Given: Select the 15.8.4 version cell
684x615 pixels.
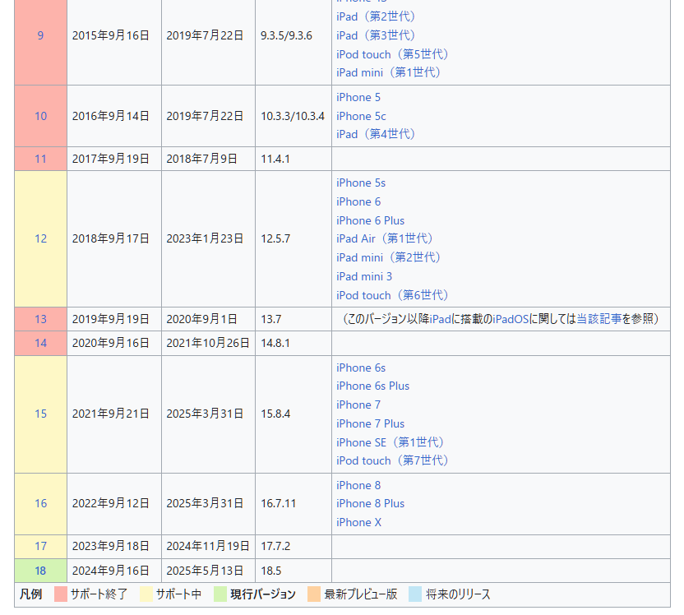Looking at the screenshot, I should click(293, 414).
